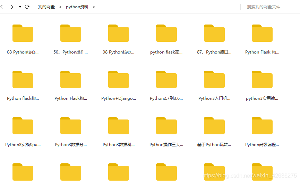Go back with the left arrow button

click(2, 7)
